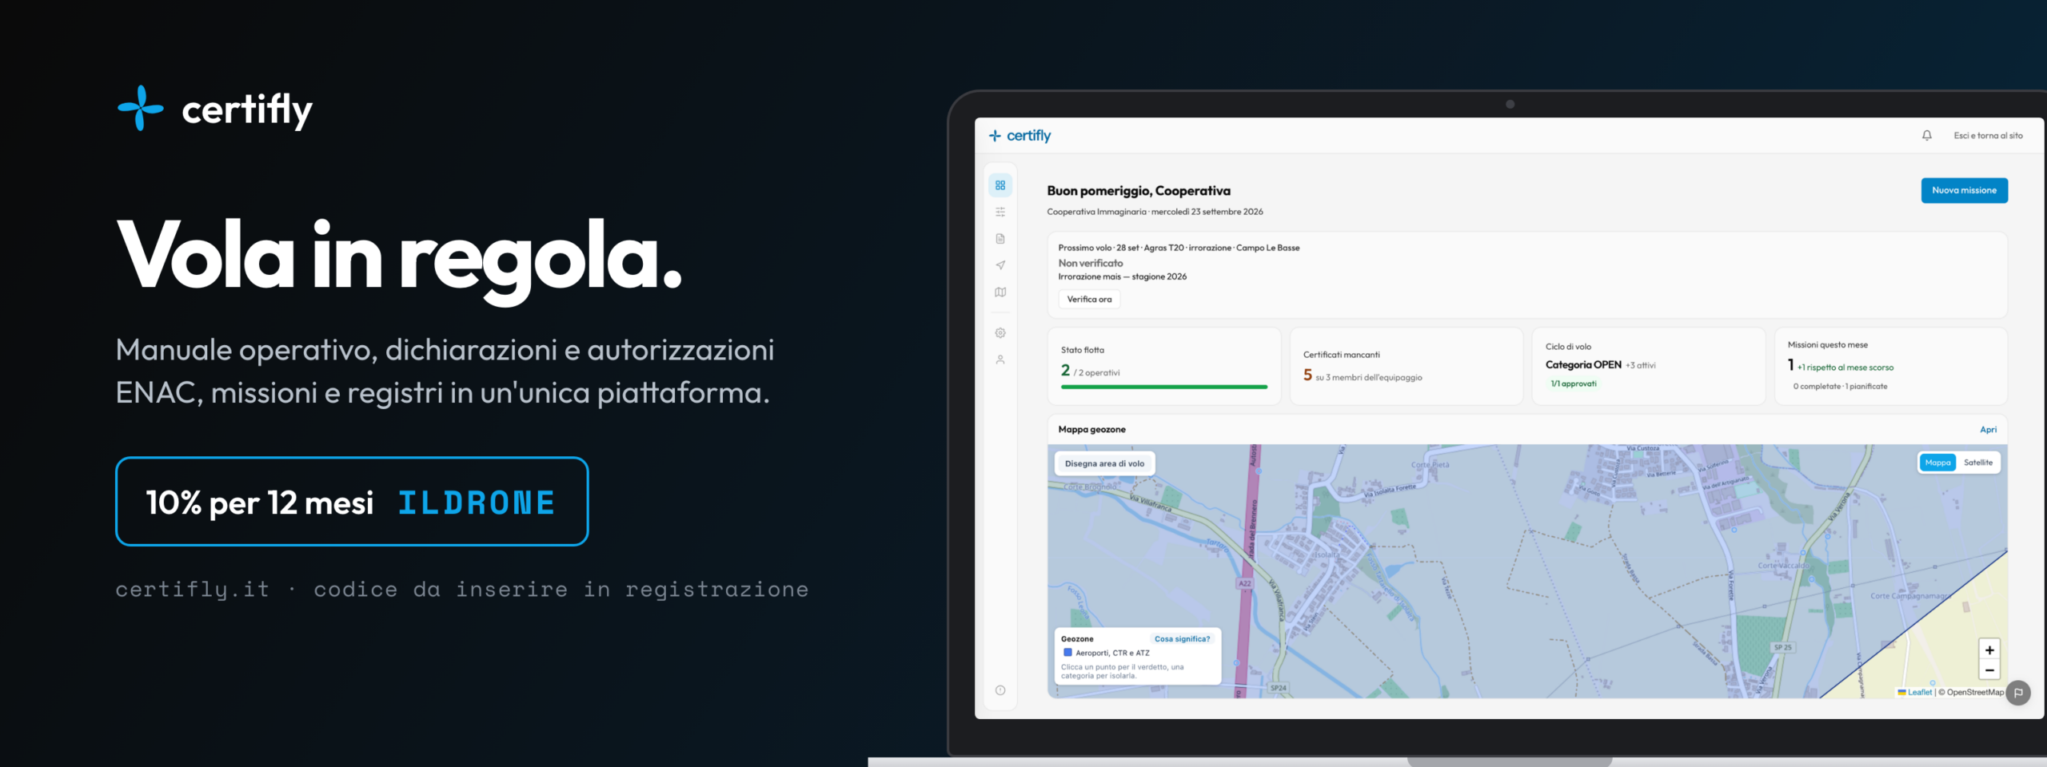Click 'certifly.it' text on banner
2047x767 pixels.
[193, 590]
